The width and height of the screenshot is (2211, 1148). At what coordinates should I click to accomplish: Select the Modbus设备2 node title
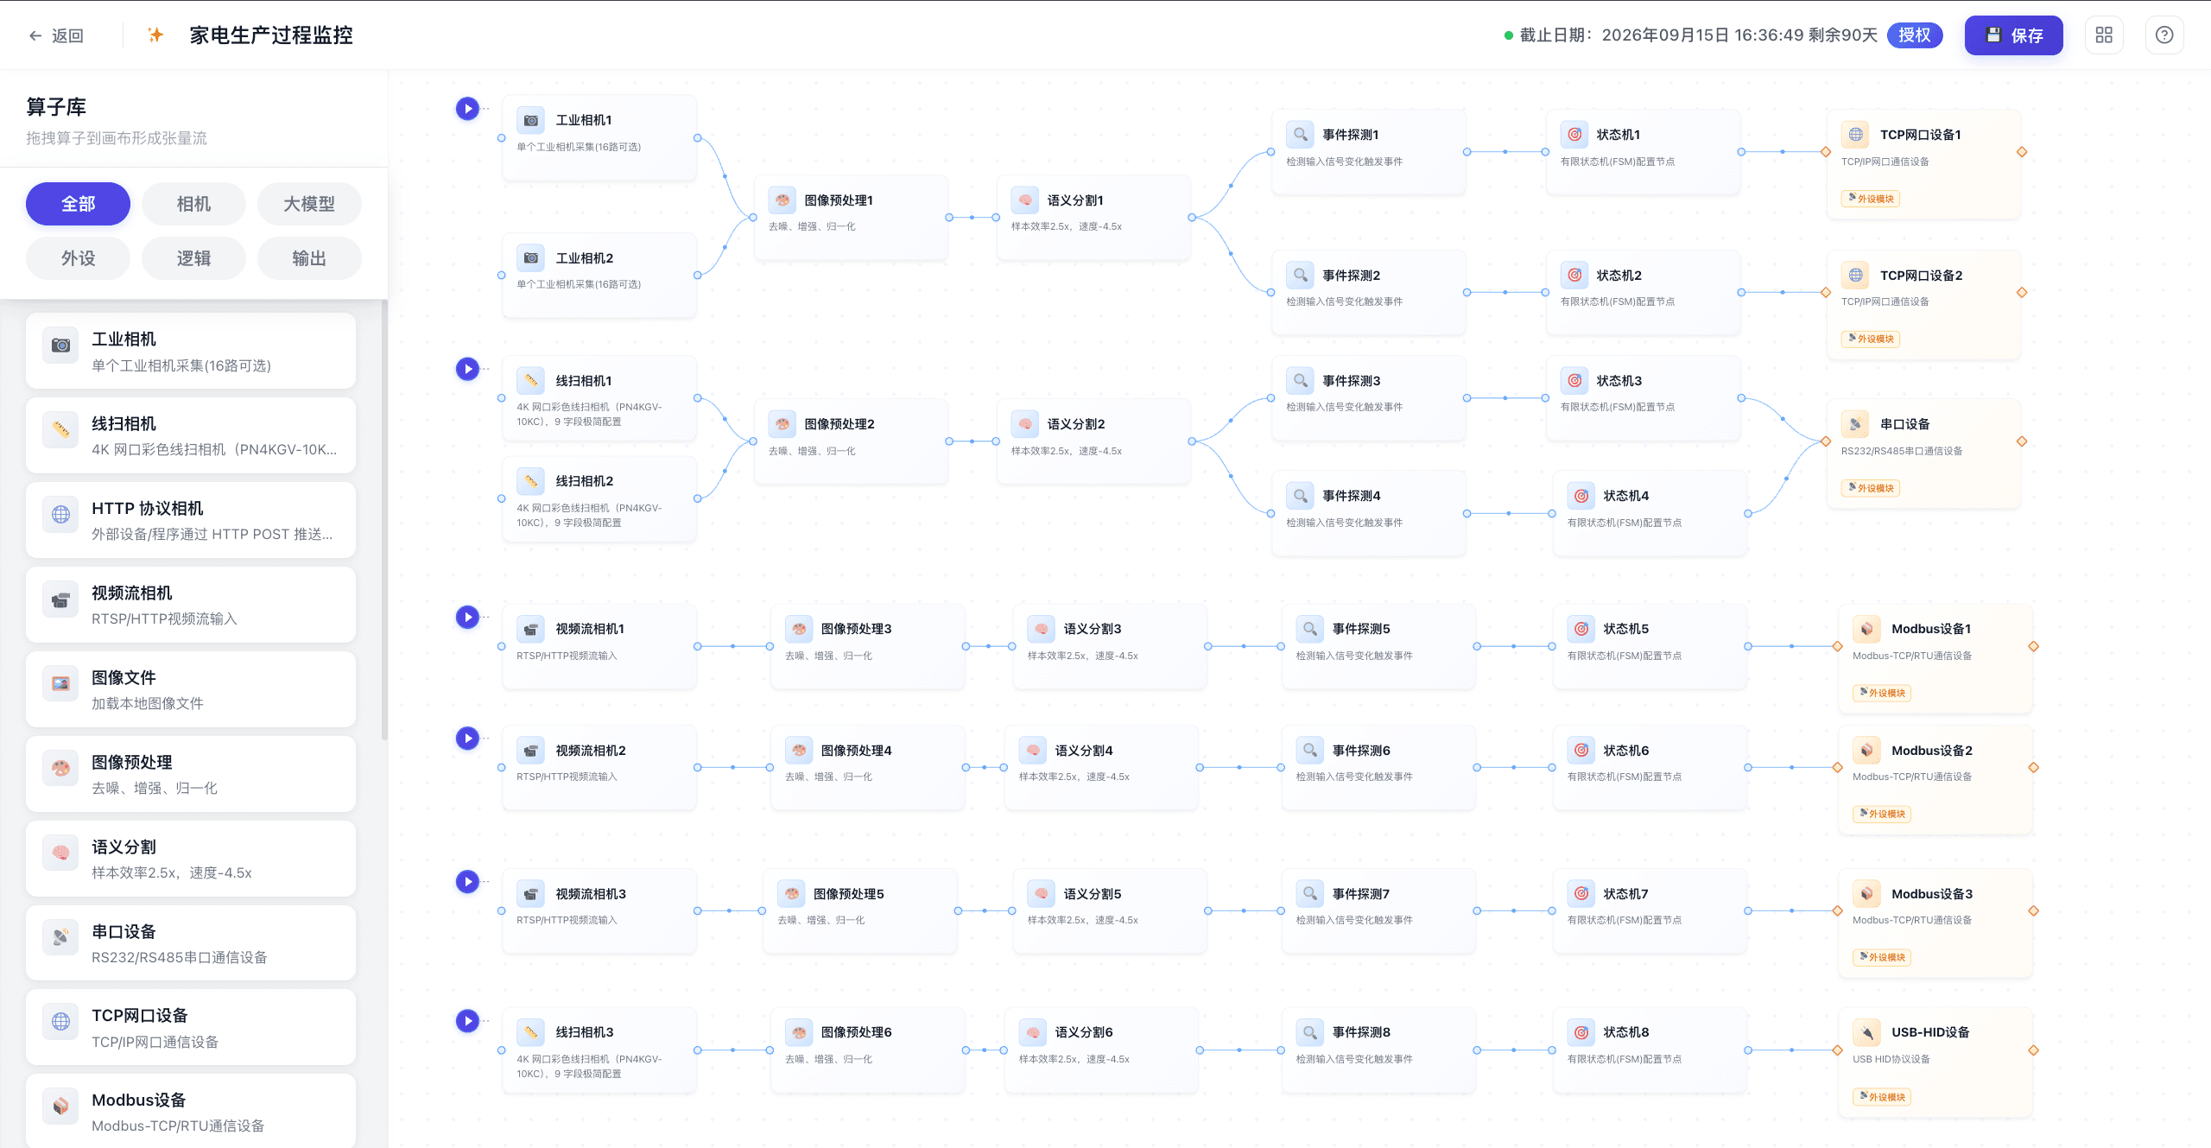pos(1932,751)
